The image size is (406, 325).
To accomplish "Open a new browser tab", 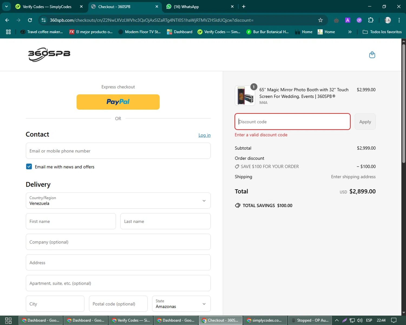I will 244,6.
